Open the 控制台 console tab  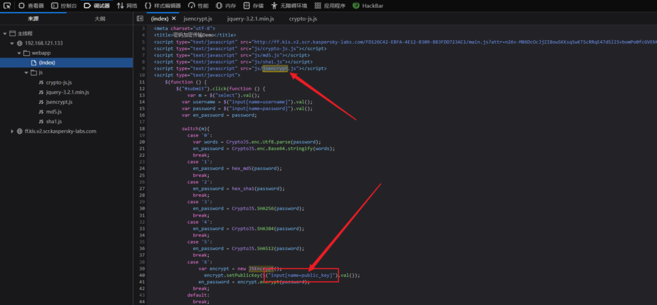[x=64, y=6]
